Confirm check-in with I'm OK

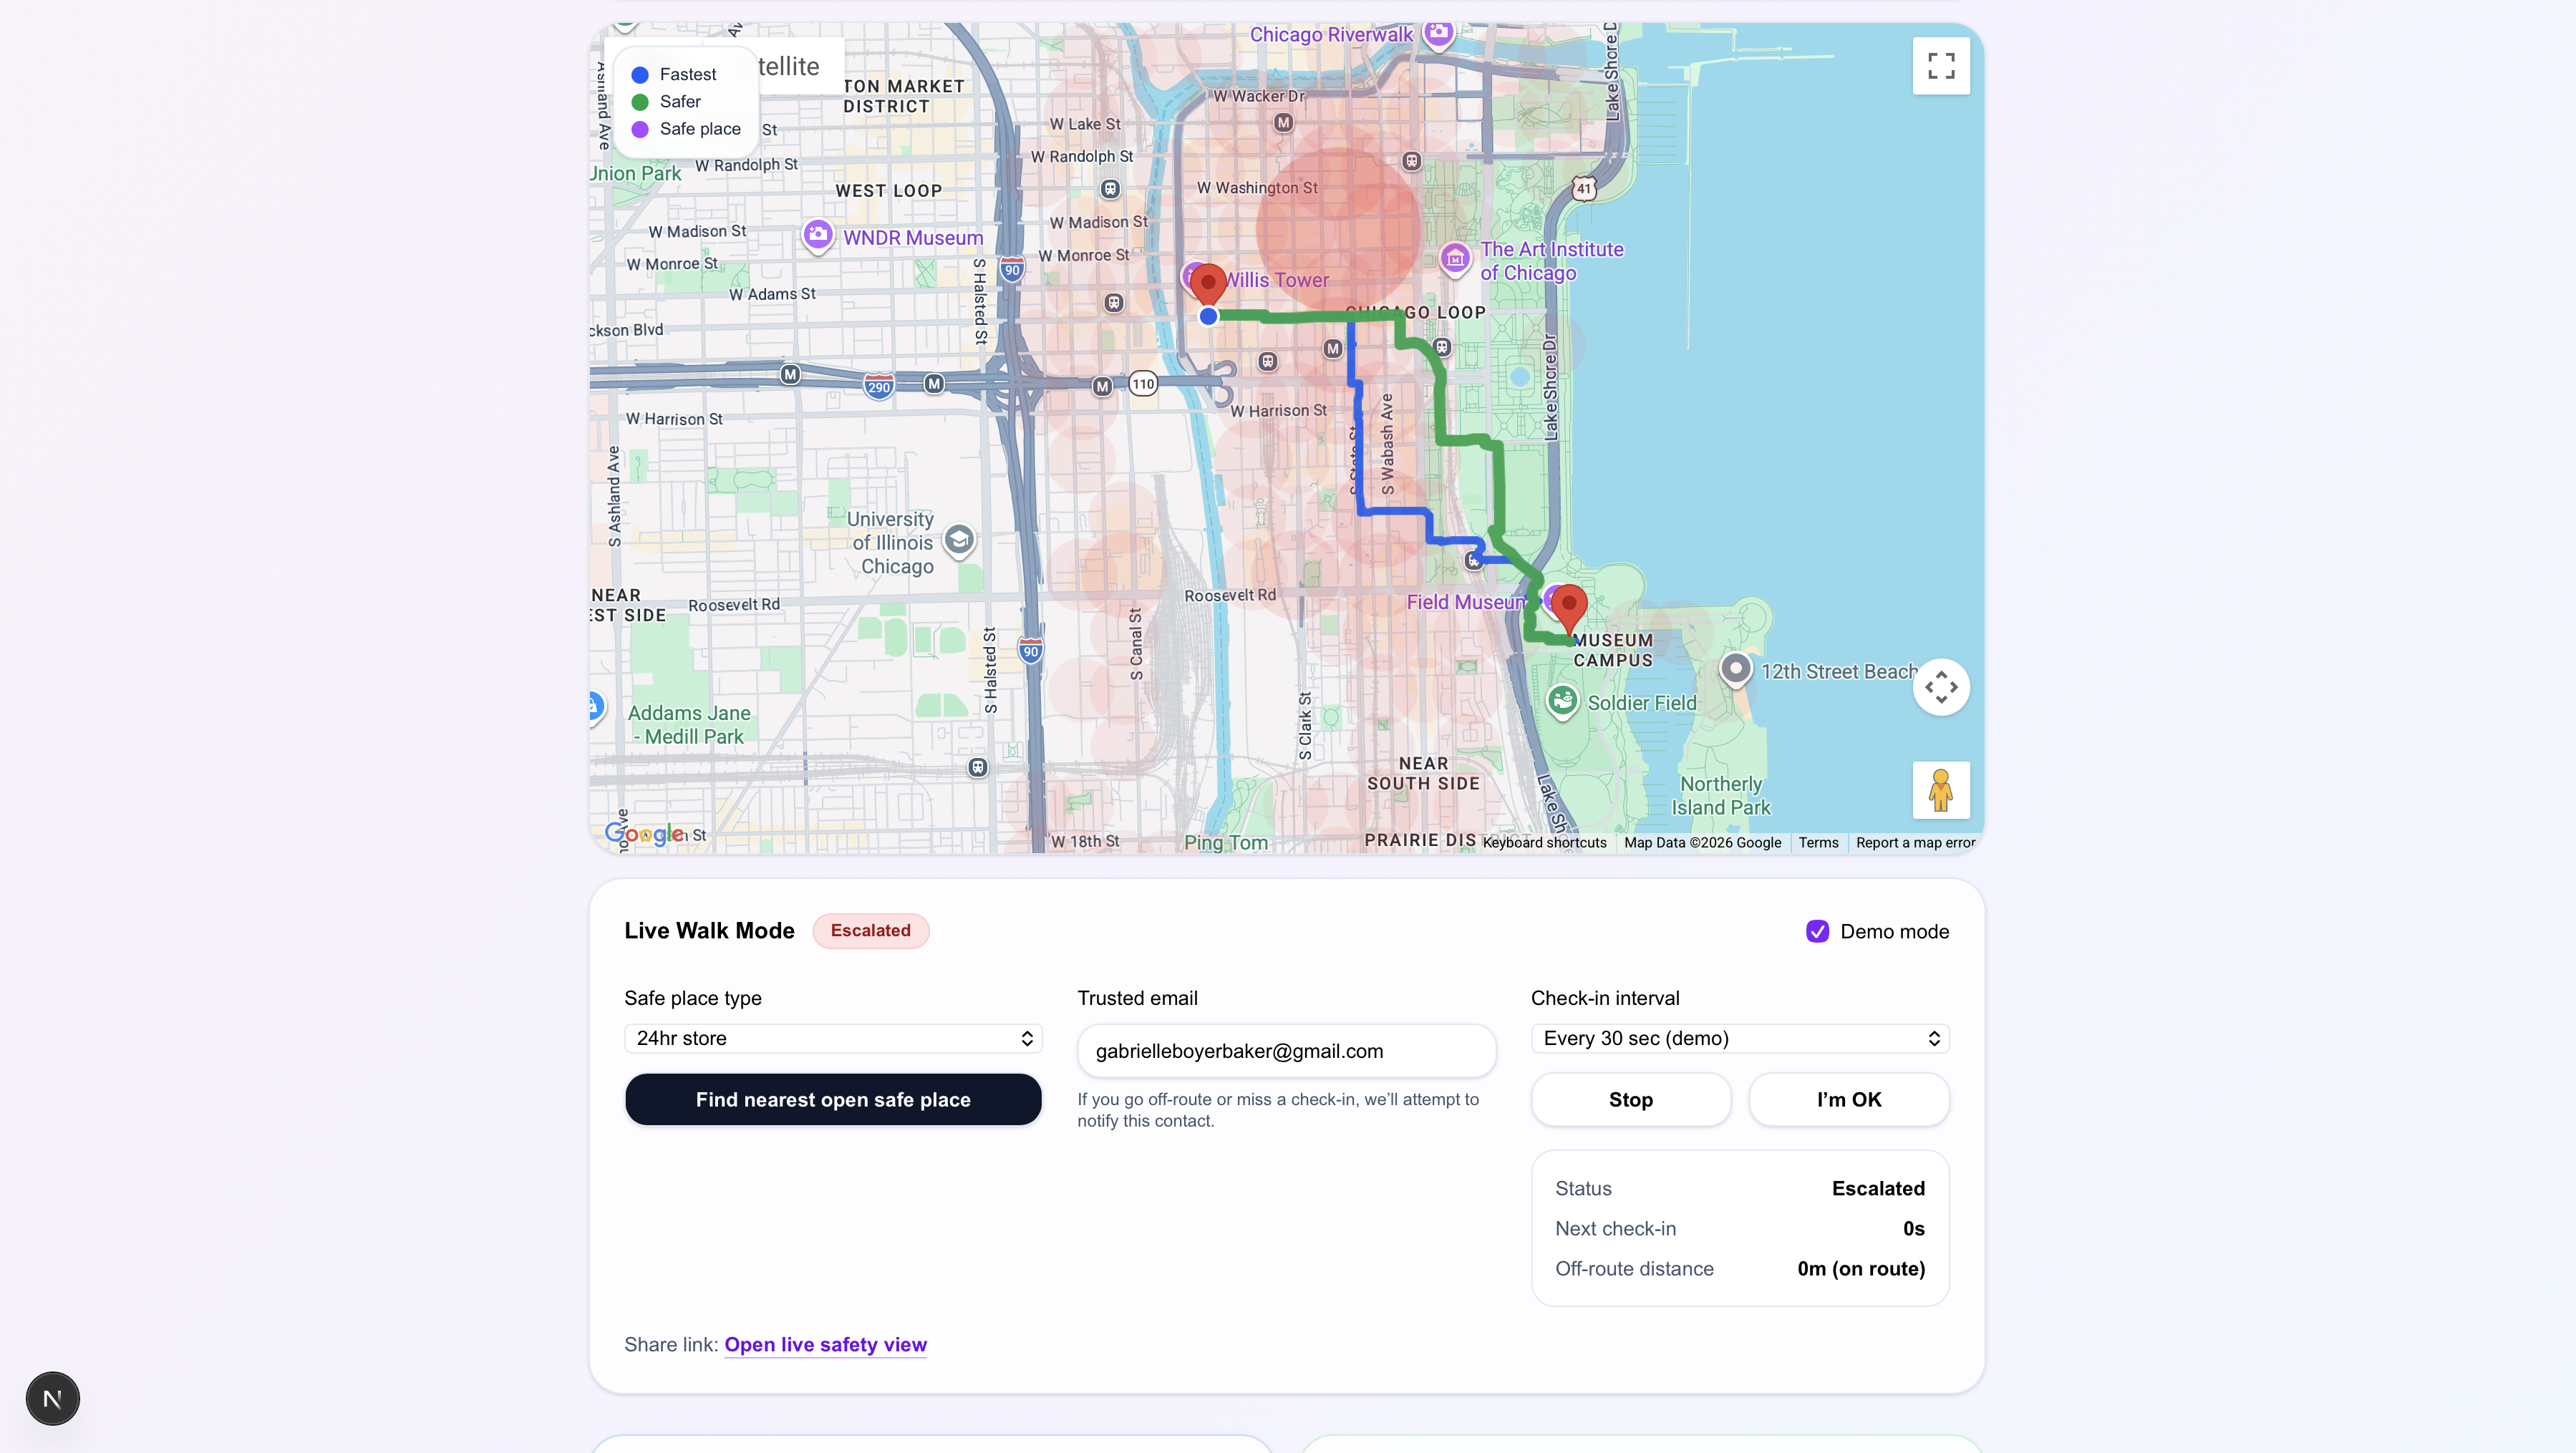click(x=1848, y=1099)
